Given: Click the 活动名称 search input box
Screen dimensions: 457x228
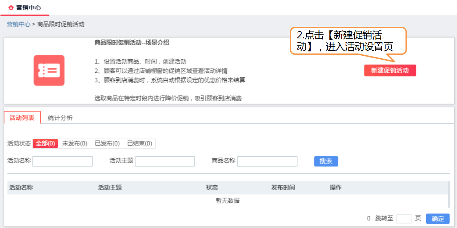Looking at the screenshot, I should [62, 161].
